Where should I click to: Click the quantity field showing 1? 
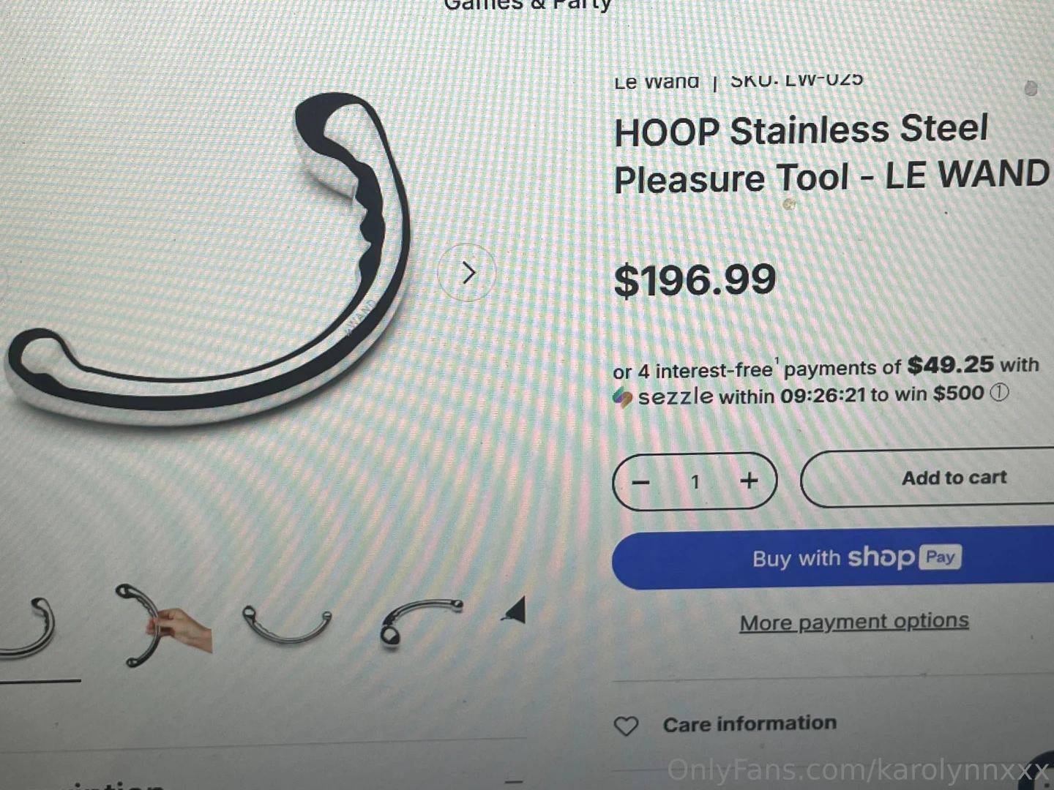695,481
